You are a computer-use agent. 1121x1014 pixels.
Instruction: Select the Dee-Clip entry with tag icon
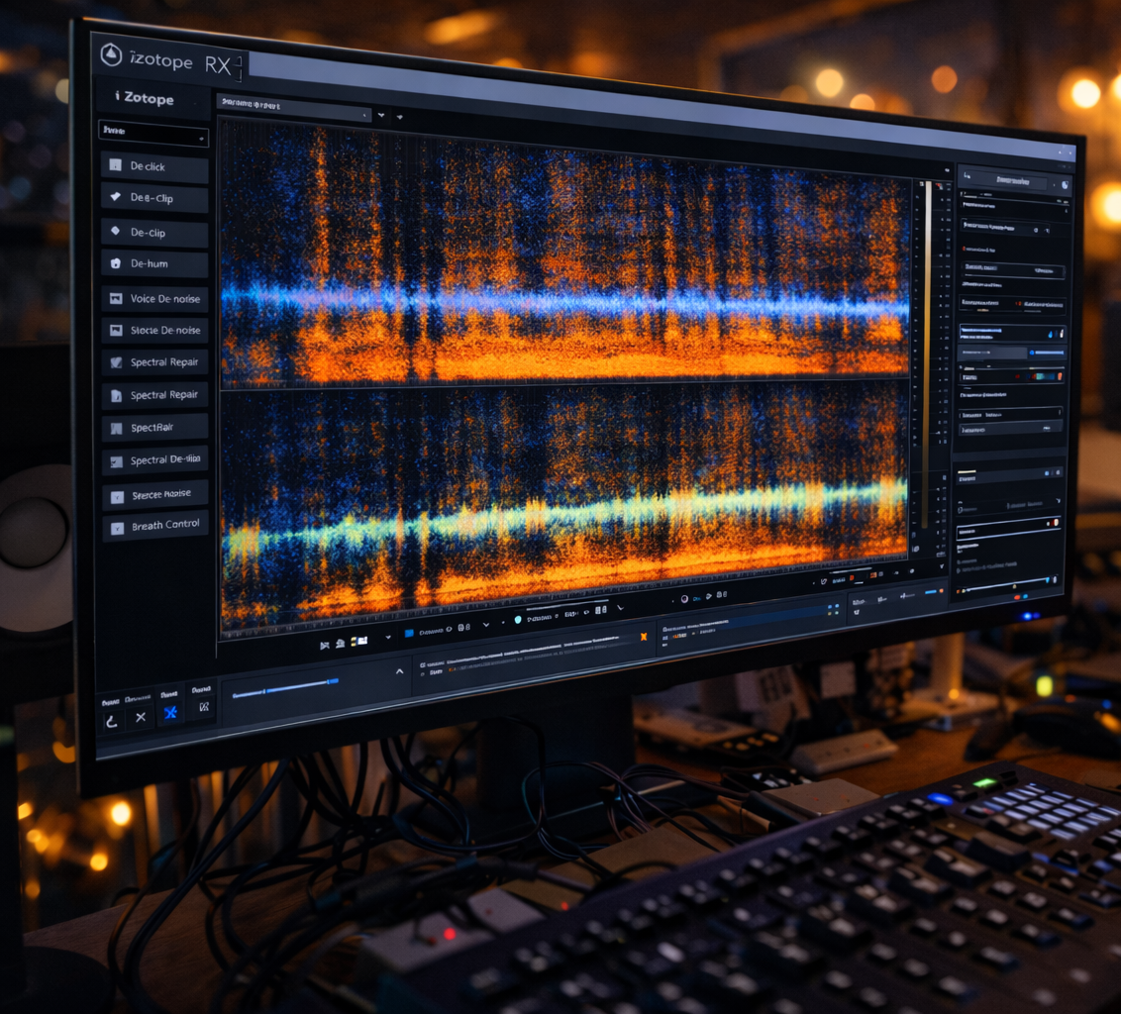pos(154,198)
